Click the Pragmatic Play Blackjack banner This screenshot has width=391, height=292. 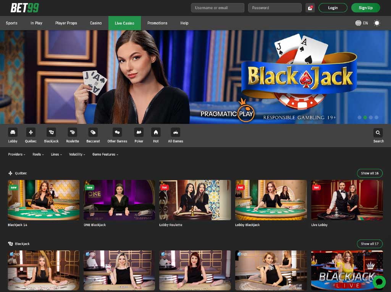195,77
